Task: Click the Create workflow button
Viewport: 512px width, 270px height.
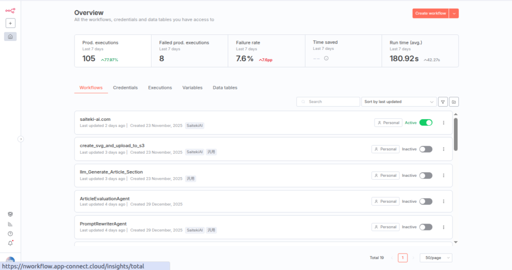Action: (x=430, y=13)
